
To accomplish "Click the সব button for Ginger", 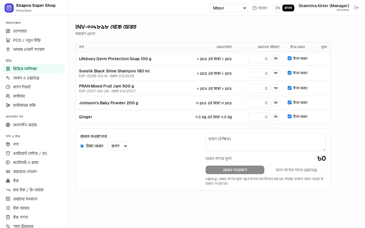I will click(276, 117).
